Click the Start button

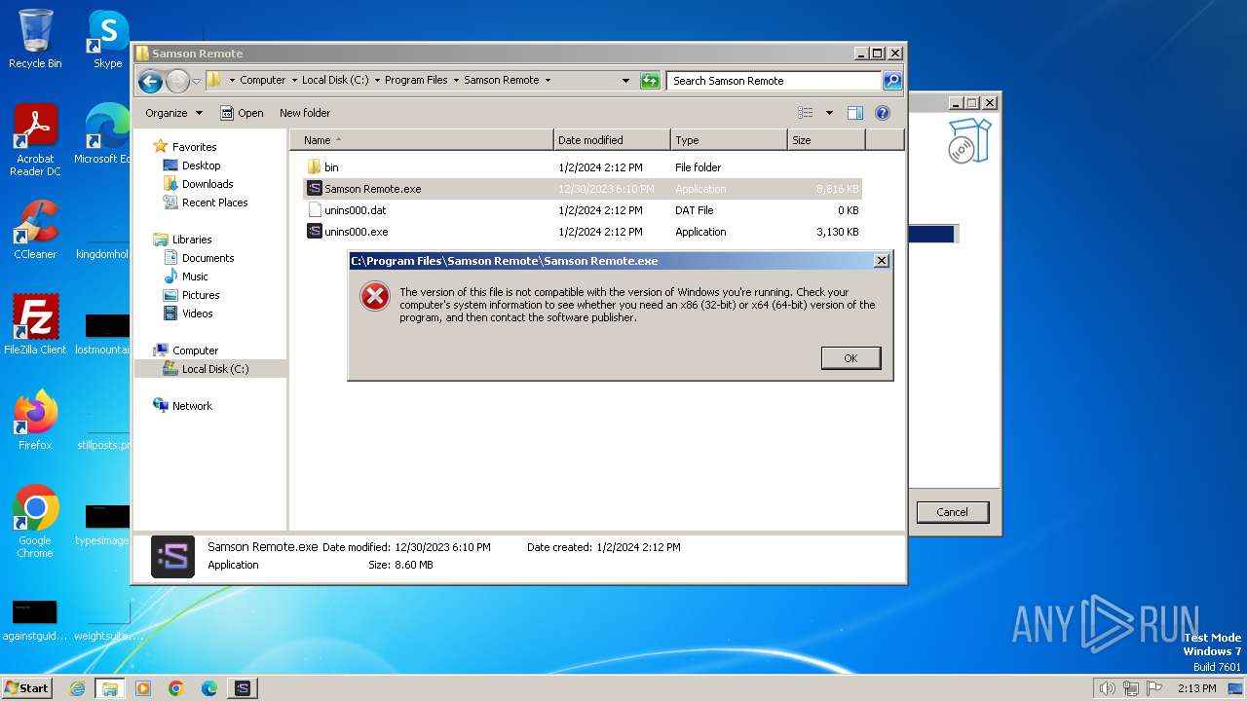pyautogui.click(x=27, y=687)
